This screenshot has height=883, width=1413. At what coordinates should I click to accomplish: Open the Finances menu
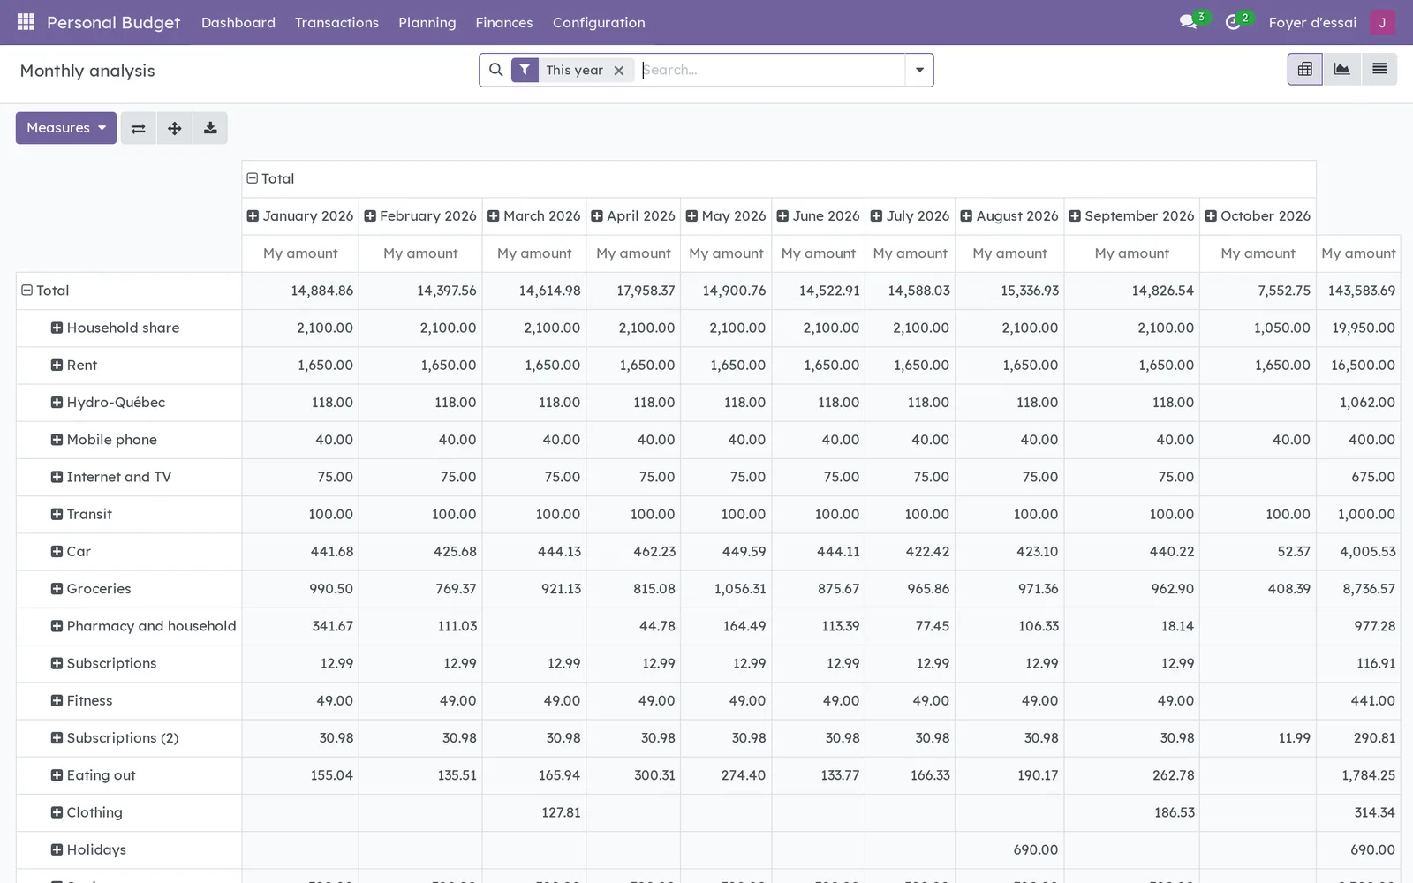coord(504,23)
